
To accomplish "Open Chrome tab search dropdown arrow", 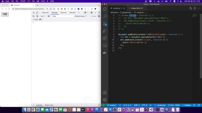I will (x=98, y=5).
